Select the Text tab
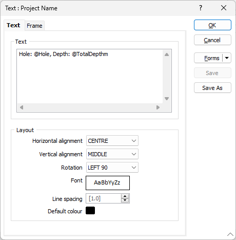236x240 pixels. (13, 25)
